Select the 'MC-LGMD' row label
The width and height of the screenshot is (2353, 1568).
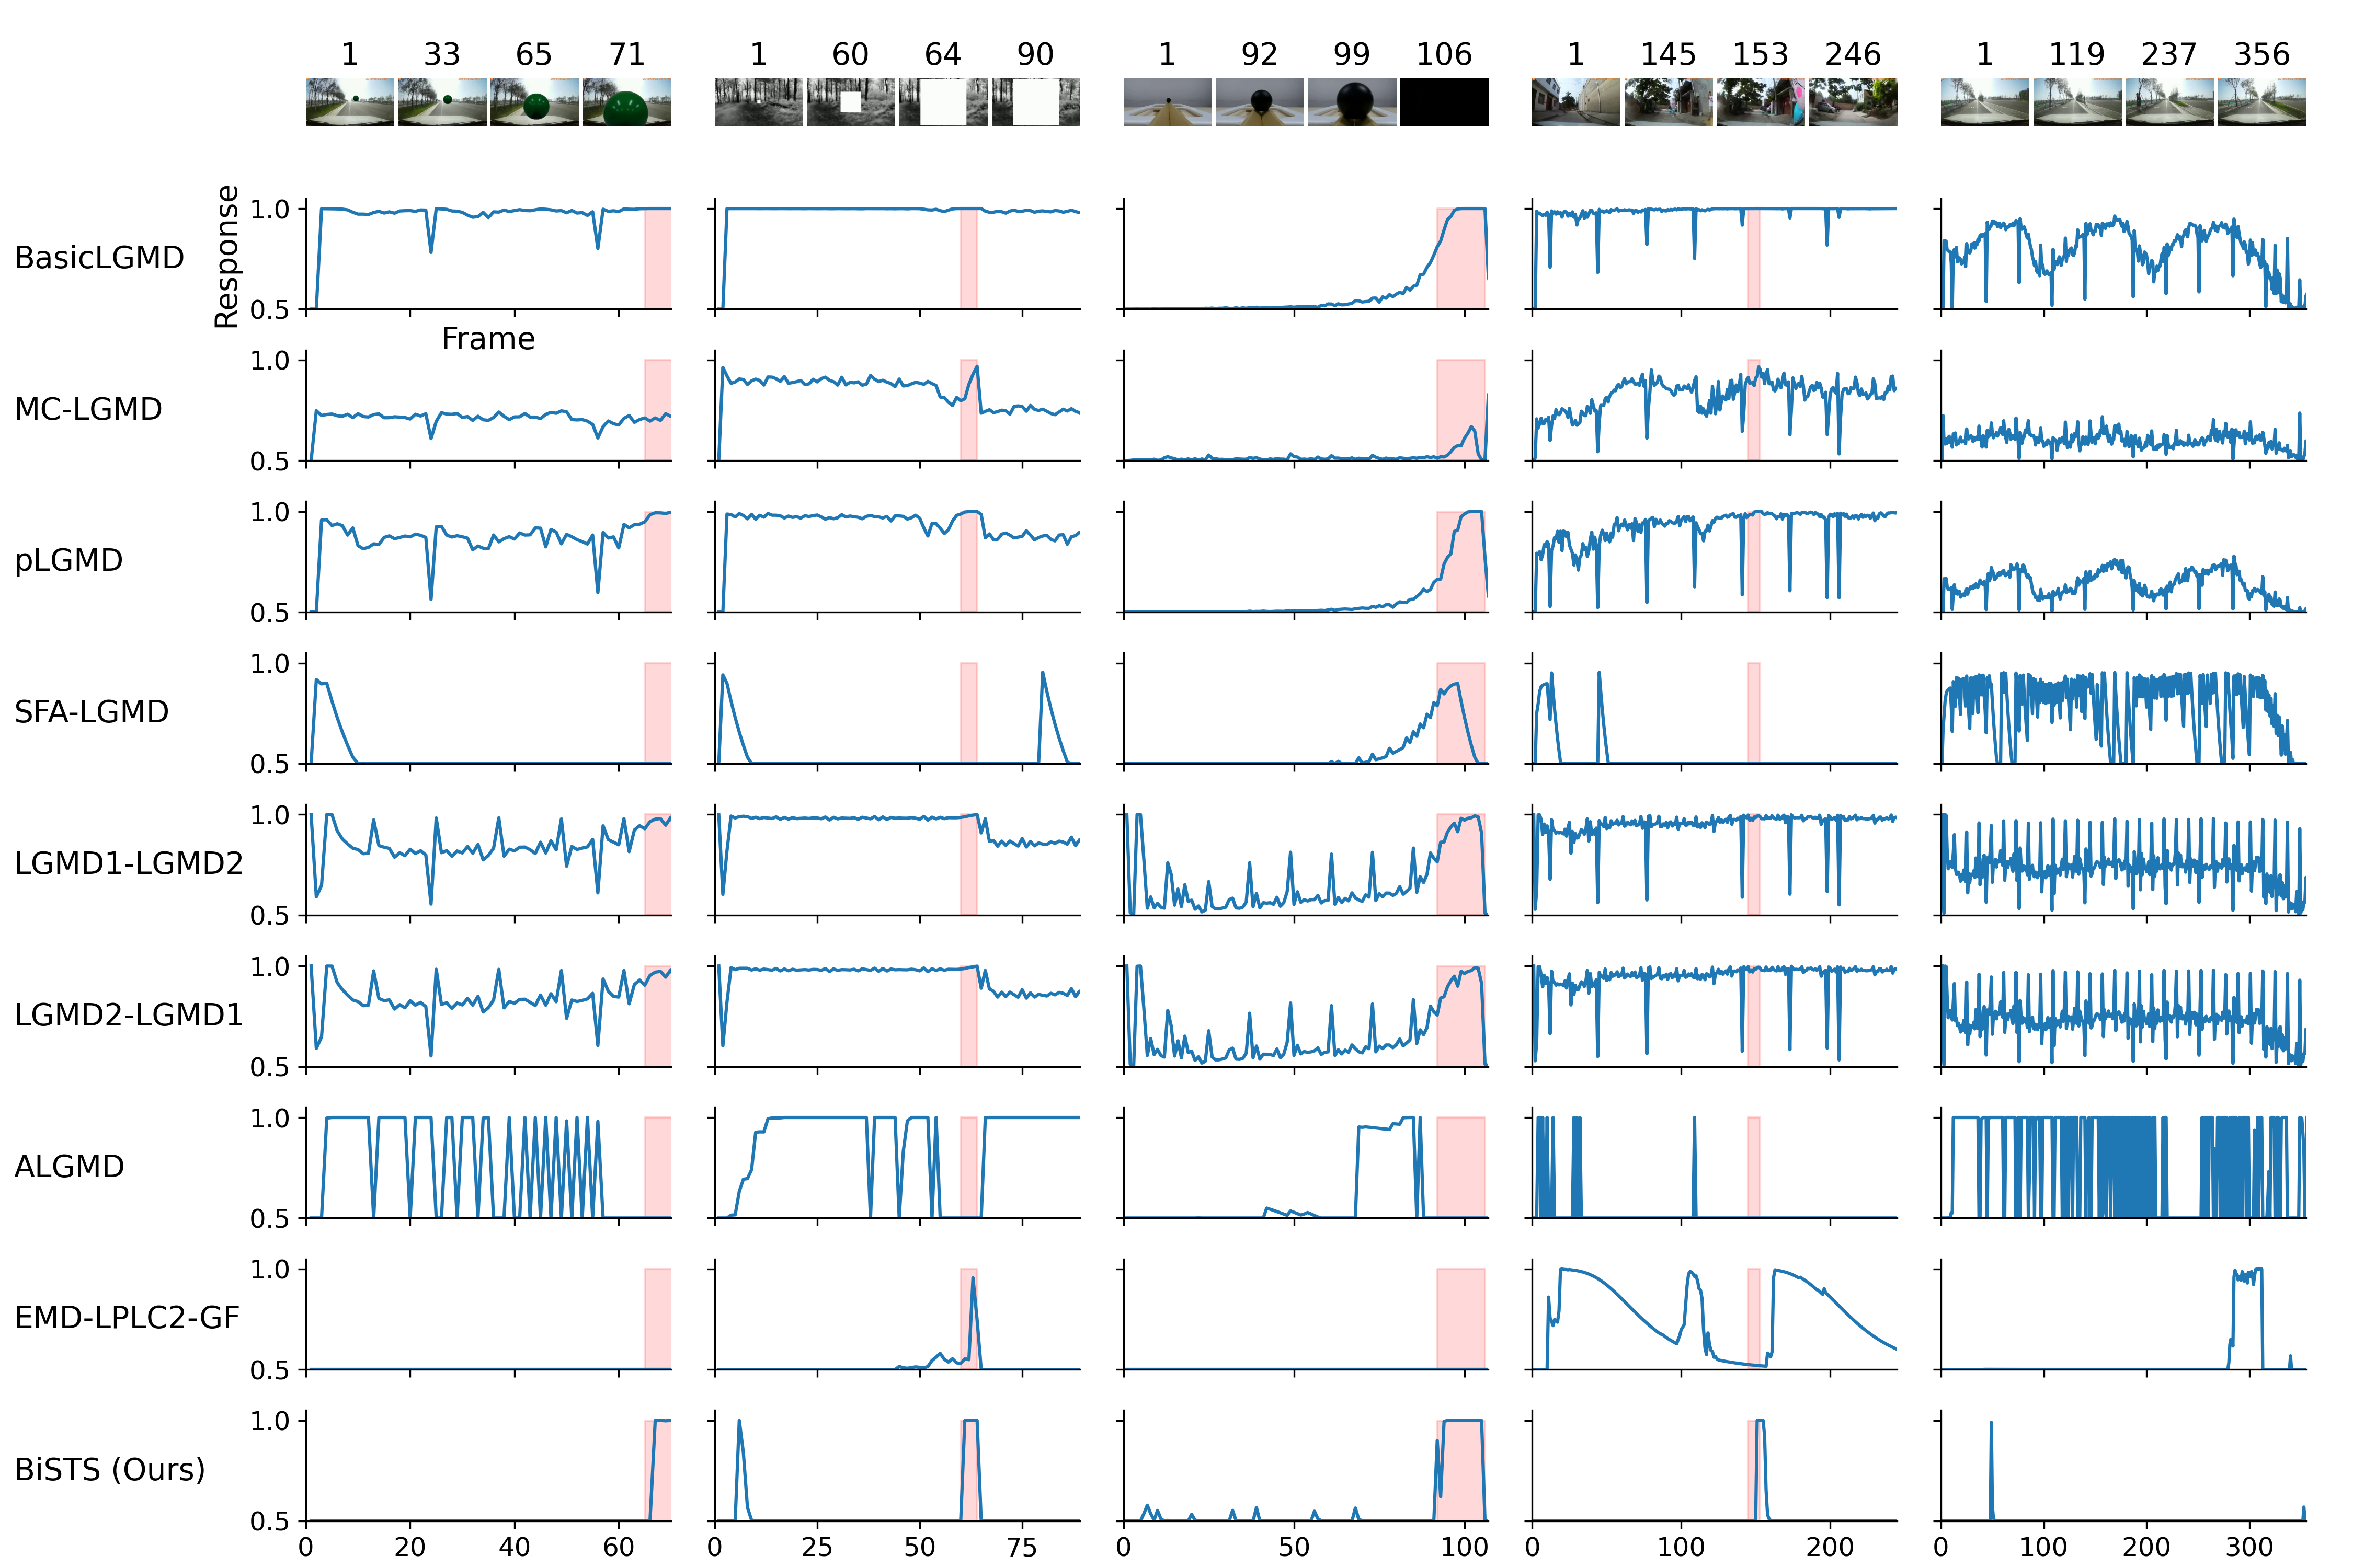[x=88, y=409]
